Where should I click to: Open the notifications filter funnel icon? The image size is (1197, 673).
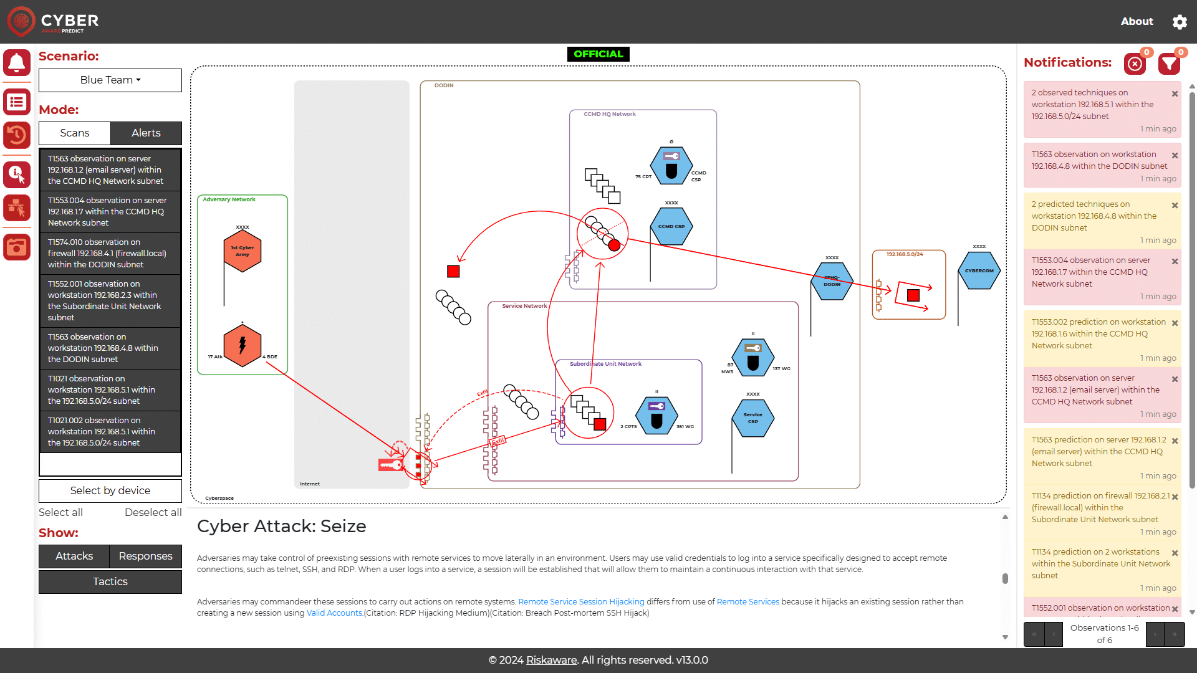(x=1170, y=64)
